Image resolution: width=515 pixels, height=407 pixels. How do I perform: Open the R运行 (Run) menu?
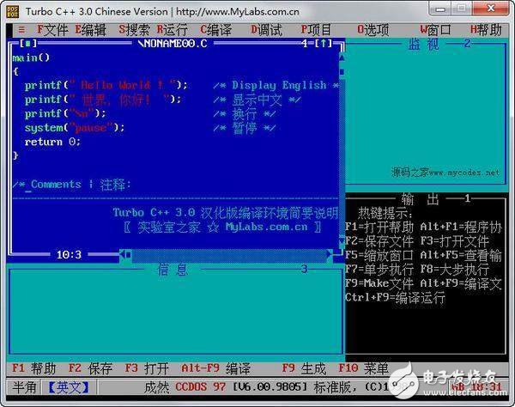click(x=173, y=30)
